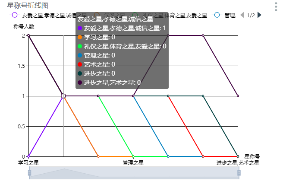Click the green line's data point at zero

[x=133, y=156]
